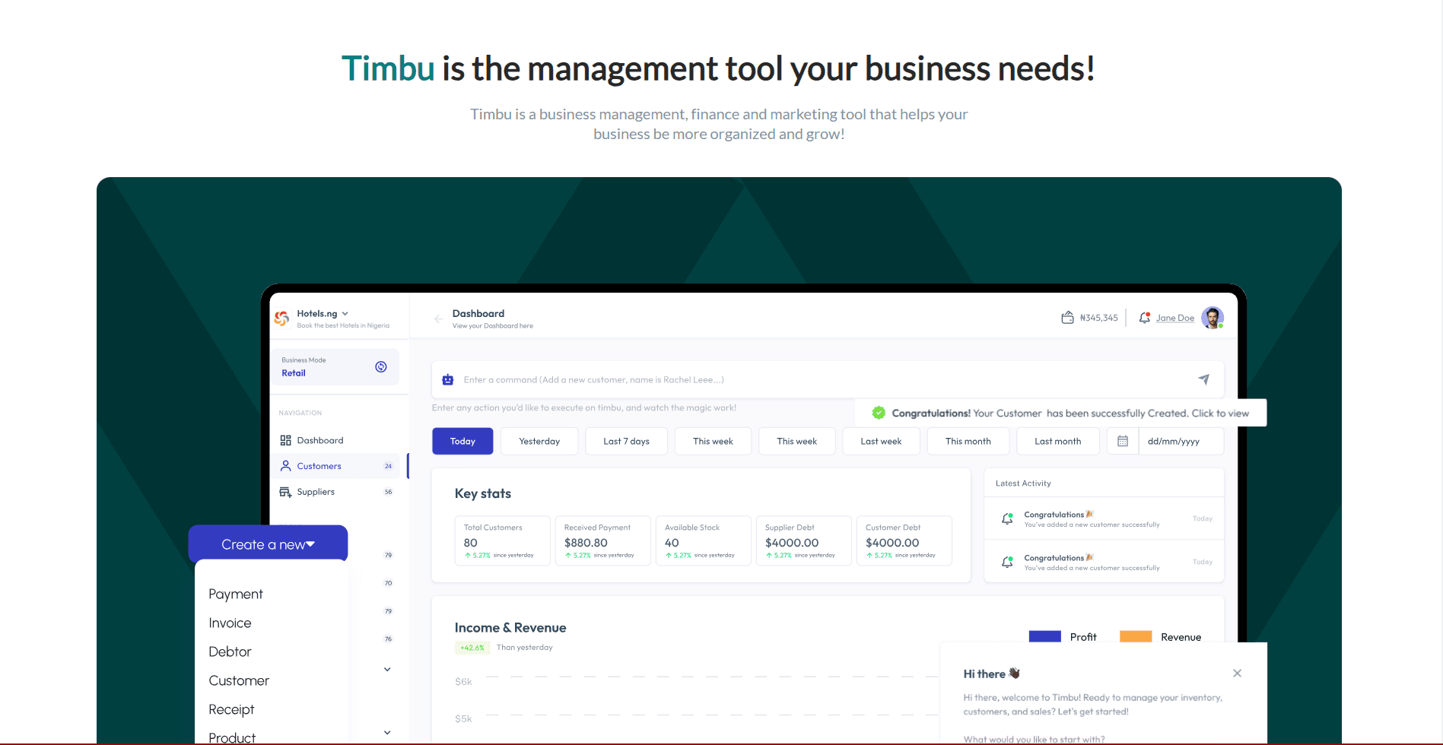
Task: Choose Customer from Create a new menu
Action: [x=239, y=680]
